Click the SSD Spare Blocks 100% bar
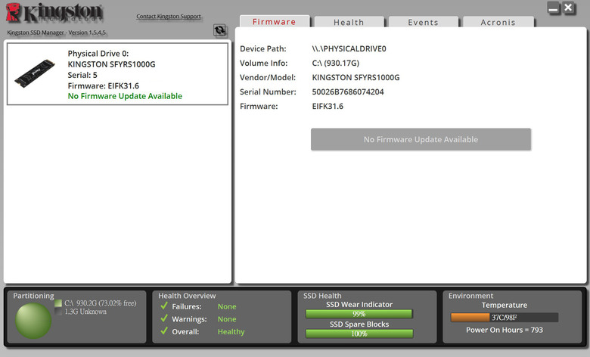Image resolution: width=590 pixels, height=357 pixels. pos(359,334)
